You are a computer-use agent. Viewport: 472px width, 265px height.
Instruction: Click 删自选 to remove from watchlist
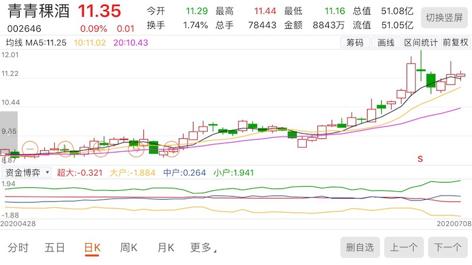tap(360, 247)
